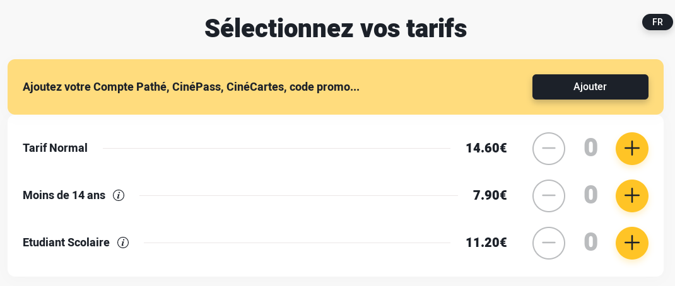Click the 14.60€ price
The width and height of the screenshot is (675, 286).
click(486, 148)
